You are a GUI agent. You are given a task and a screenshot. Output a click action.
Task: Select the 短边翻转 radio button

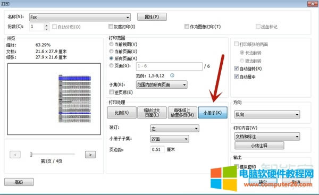(242, 61)
